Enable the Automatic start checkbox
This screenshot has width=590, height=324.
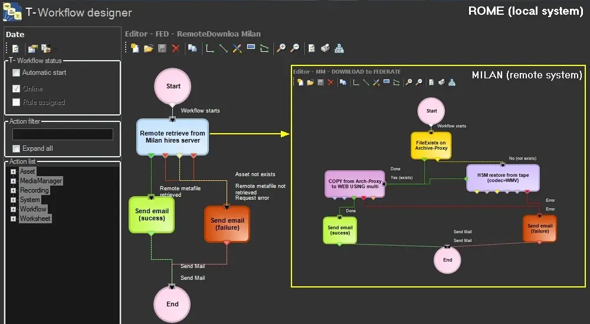[17, 73]
